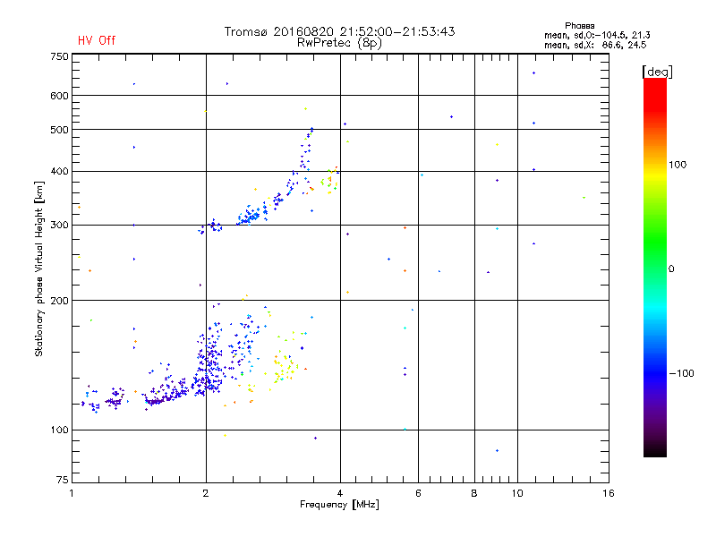Click the Phases legend heading
716x537 pixels.
click(x=579, y=26)
